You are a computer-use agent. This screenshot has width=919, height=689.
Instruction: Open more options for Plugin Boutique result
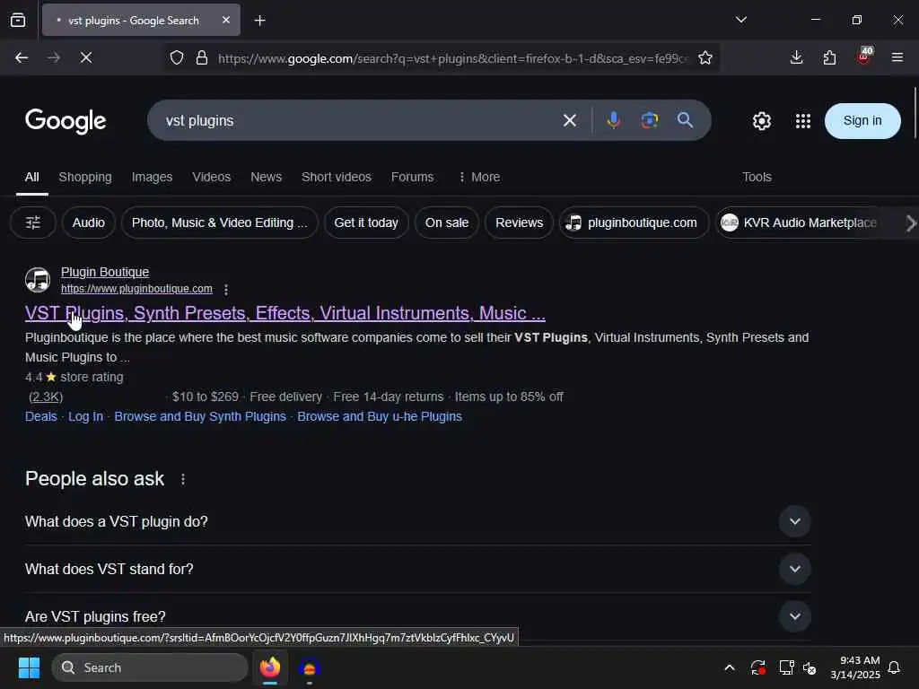click(226, 290)
